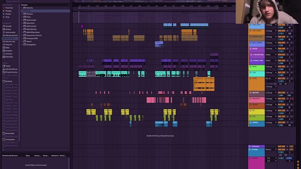Solo the SWEEP track
This screenshot has width=301, height=169.
click(x=288, y=123)
